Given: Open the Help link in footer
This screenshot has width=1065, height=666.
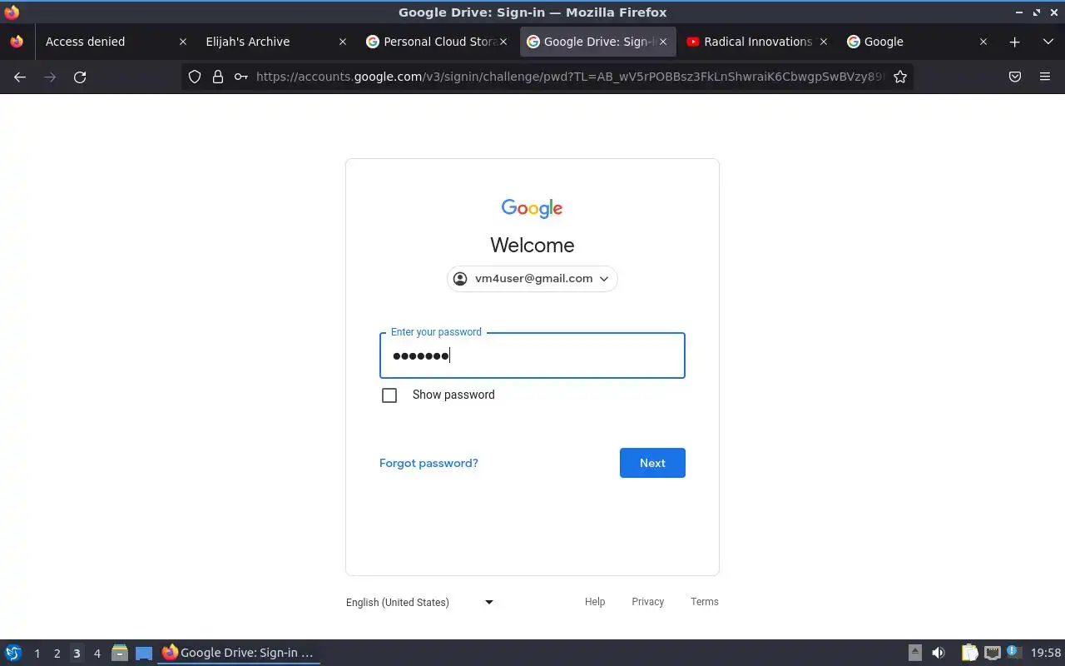Looking at the screenshot, I should pyautogui.click(x=595, y=602).
